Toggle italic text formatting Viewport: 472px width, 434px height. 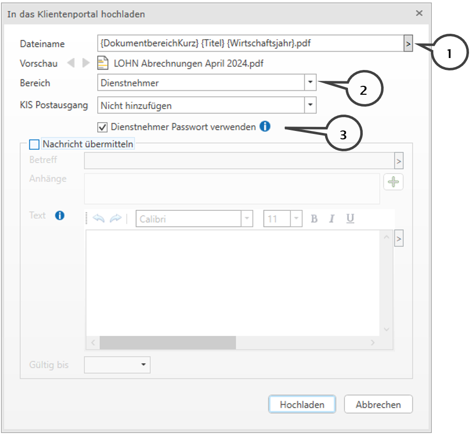tap(332, 219)
